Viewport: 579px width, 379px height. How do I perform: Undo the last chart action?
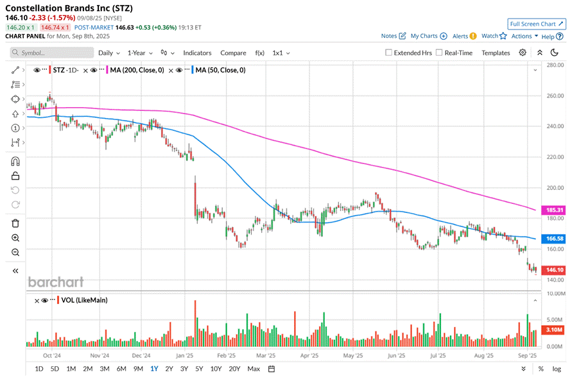(x=15, y=190)
